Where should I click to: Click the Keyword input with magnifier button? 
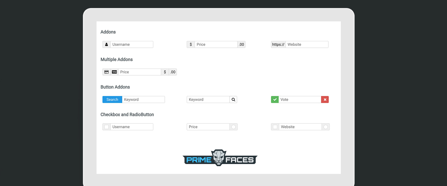tap(208, 100)
